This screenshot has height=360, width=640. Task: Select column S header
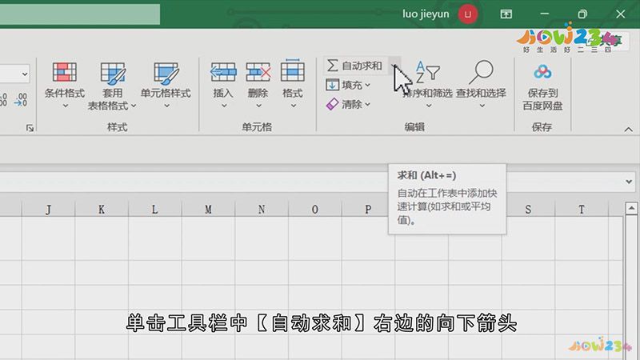pyautogui.click(x=528, y=210)
